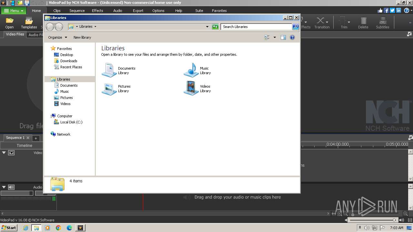
Task: Switch to the Video Files tab
Action: point(15,34)
